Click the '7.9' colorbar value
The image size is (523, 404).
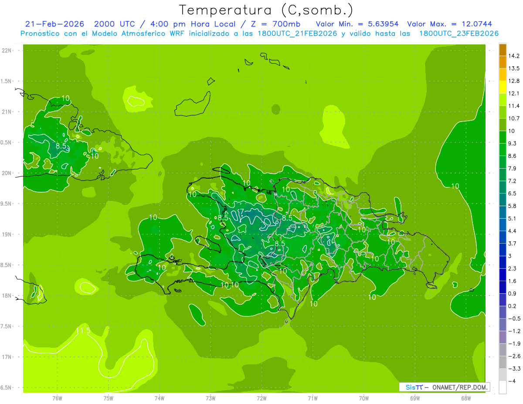pos(512,168)
